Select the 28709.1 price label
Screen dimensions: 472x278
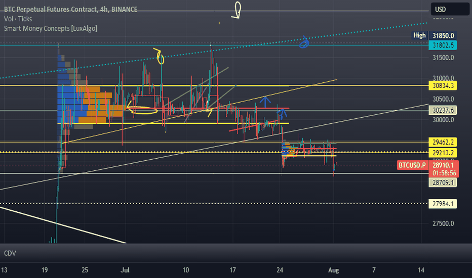(443, 183)
